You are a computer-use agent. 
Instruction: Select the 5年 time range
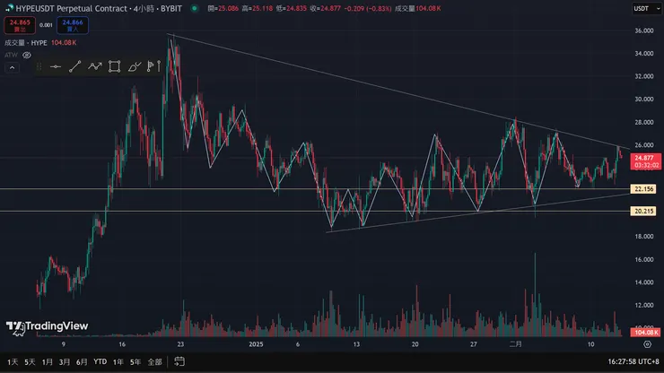(x=135, y=362)
